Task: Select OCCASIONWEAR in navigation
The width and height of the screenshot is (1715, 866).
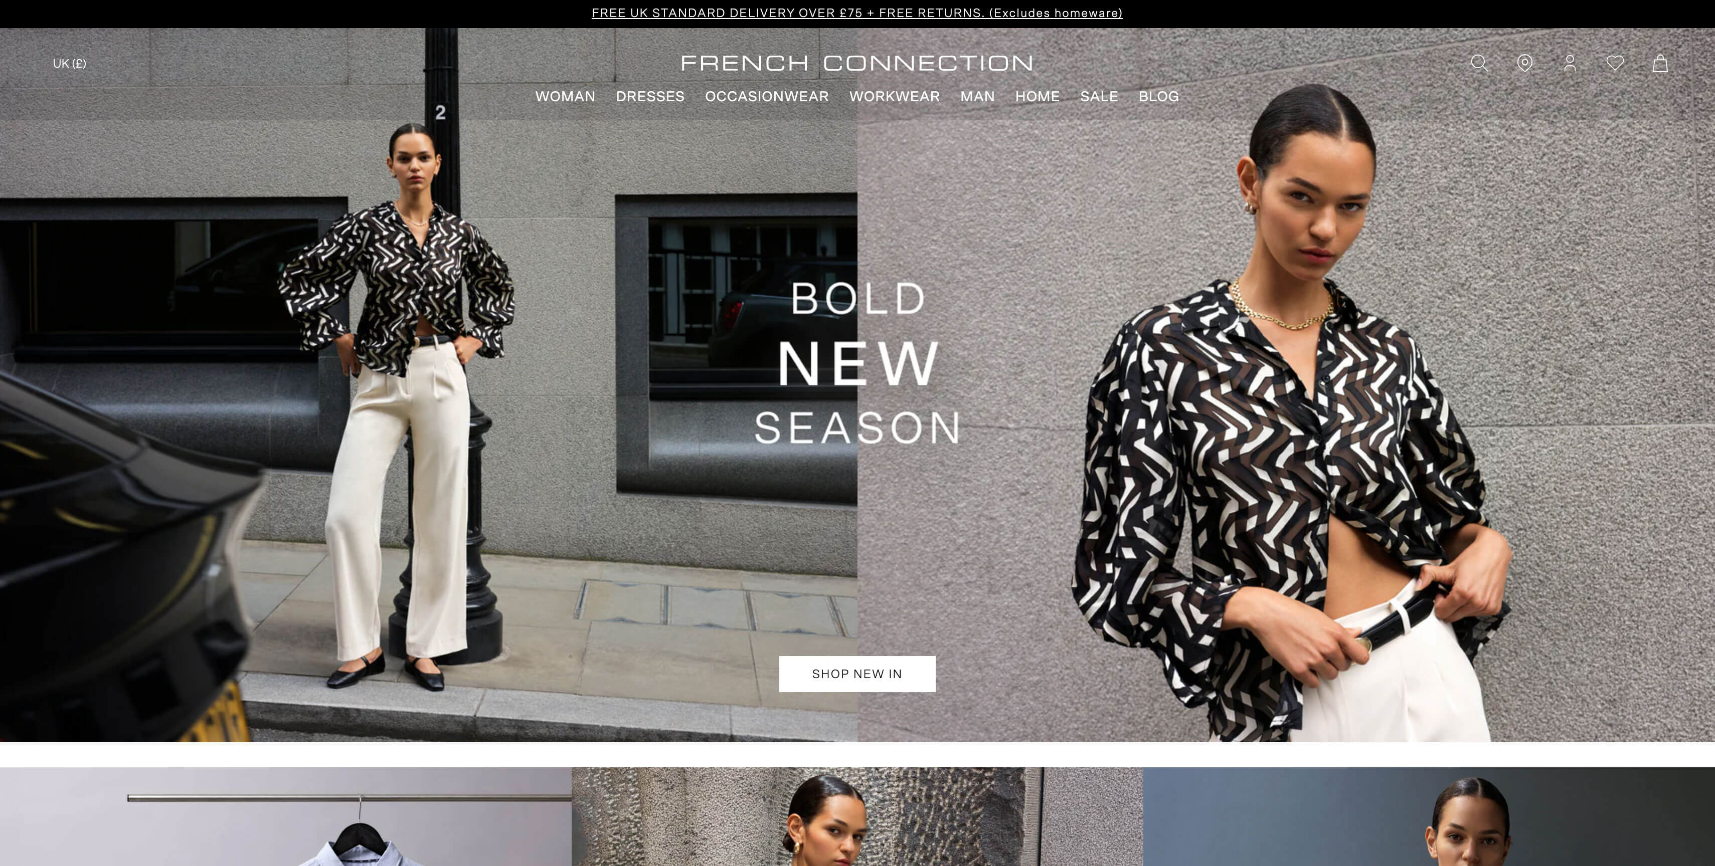Action: point(766,96)
